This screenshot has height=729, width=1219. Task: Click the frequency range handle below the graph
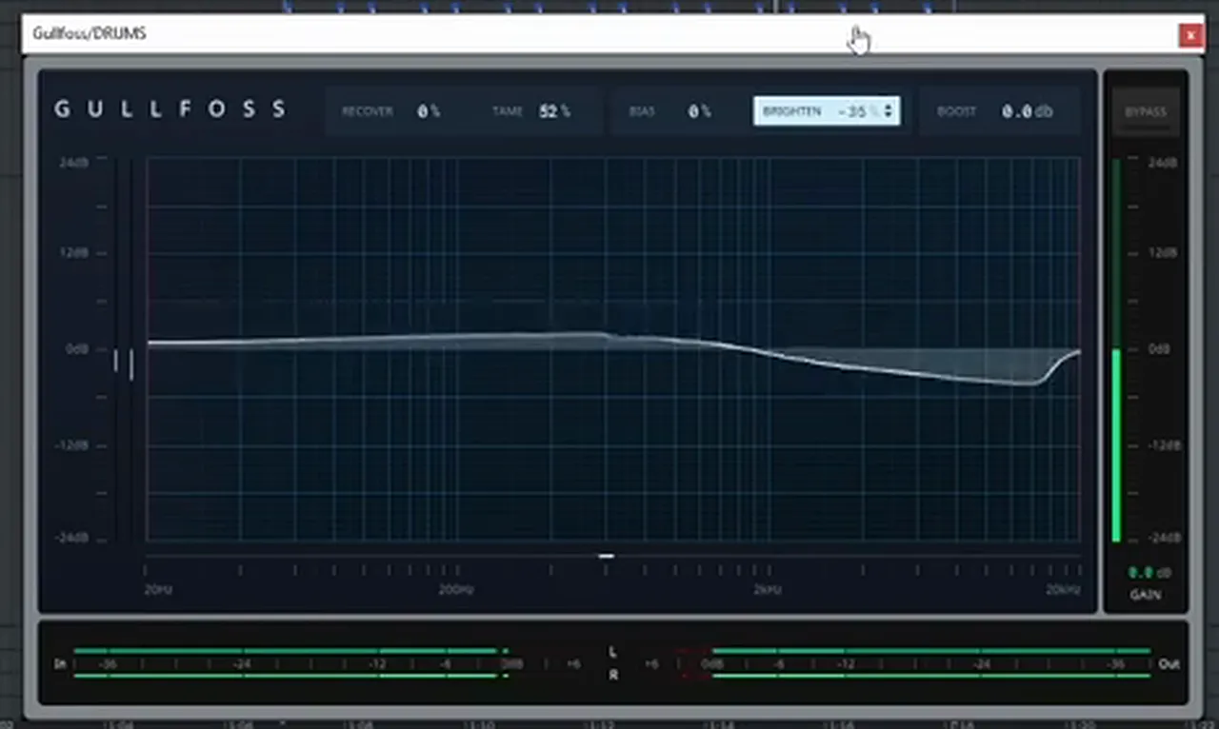point(606,556)
